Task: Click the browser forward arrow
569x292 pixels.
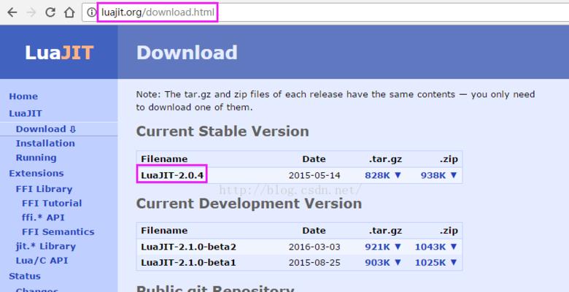Action: coord(31,12)
